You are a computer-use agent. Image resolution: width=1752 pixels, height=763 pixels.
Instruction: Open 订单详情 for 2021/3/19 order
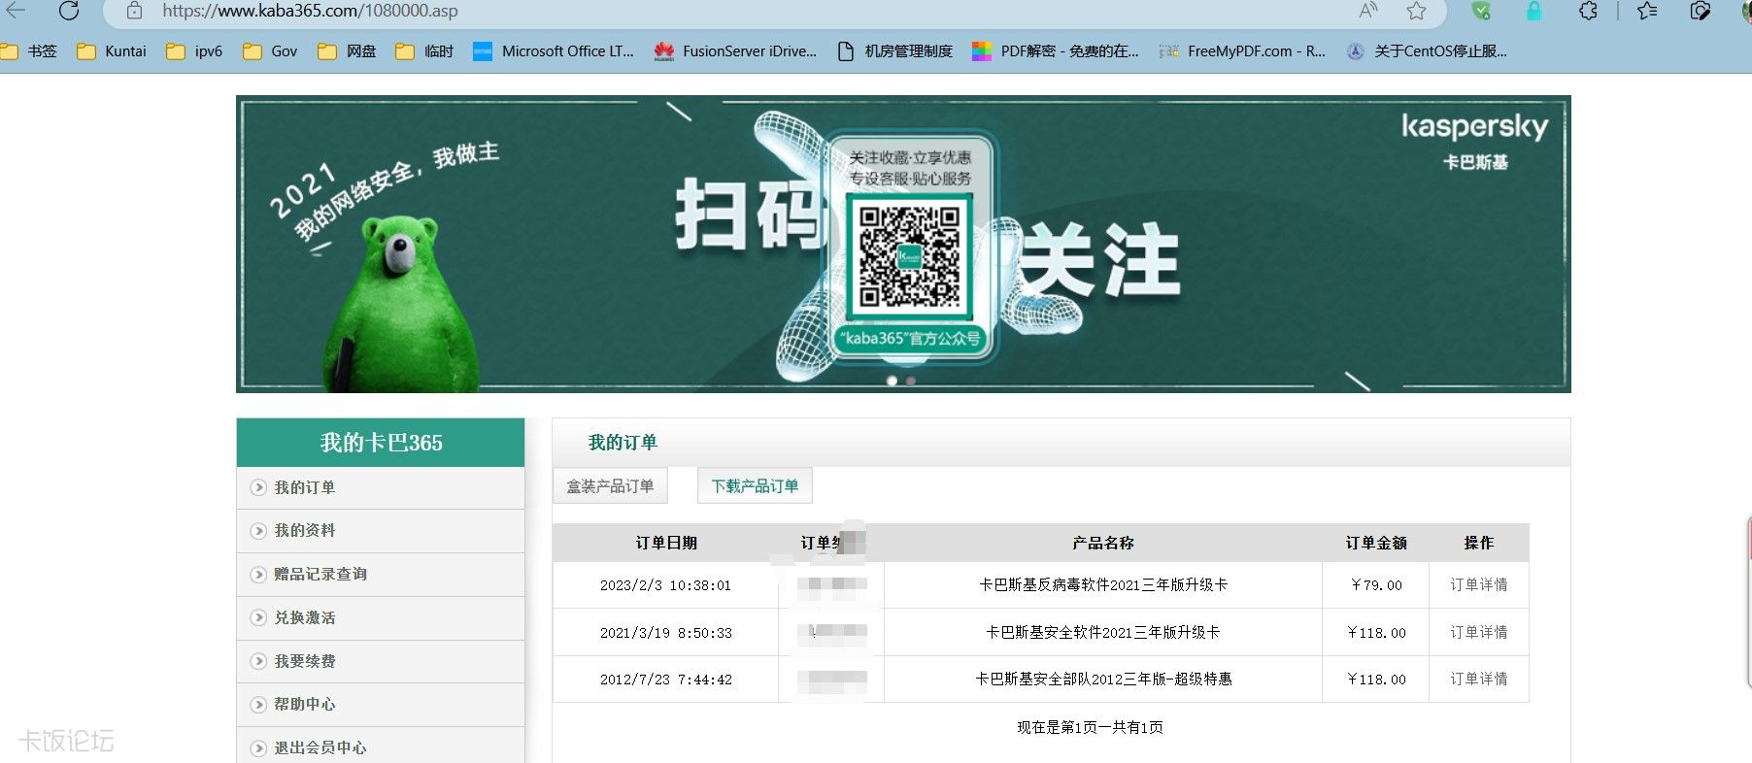click(1478, 632)
